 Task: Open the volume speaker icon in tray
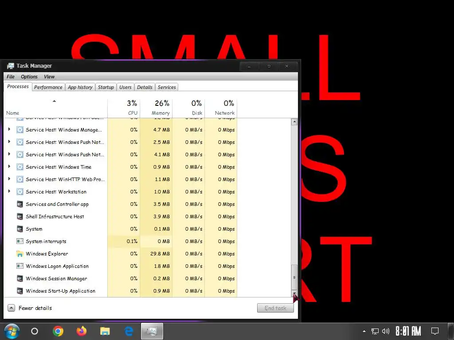click(x=386, y=331)
